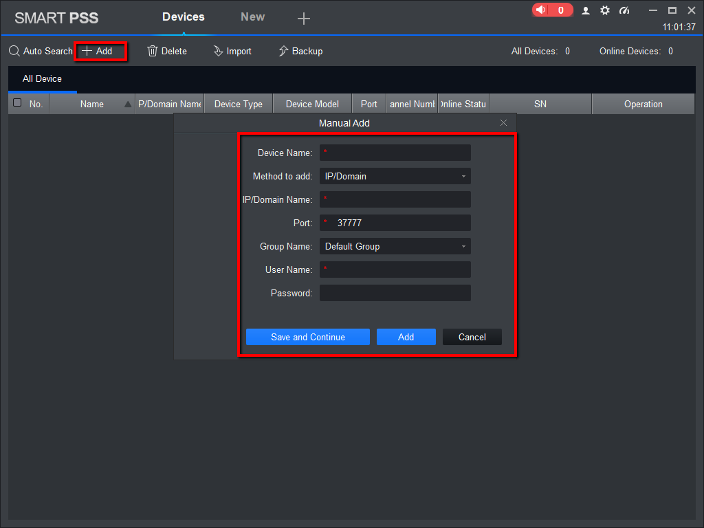Open the Method to add dropdown
704x528 pixels.
(x=395, y=176)
